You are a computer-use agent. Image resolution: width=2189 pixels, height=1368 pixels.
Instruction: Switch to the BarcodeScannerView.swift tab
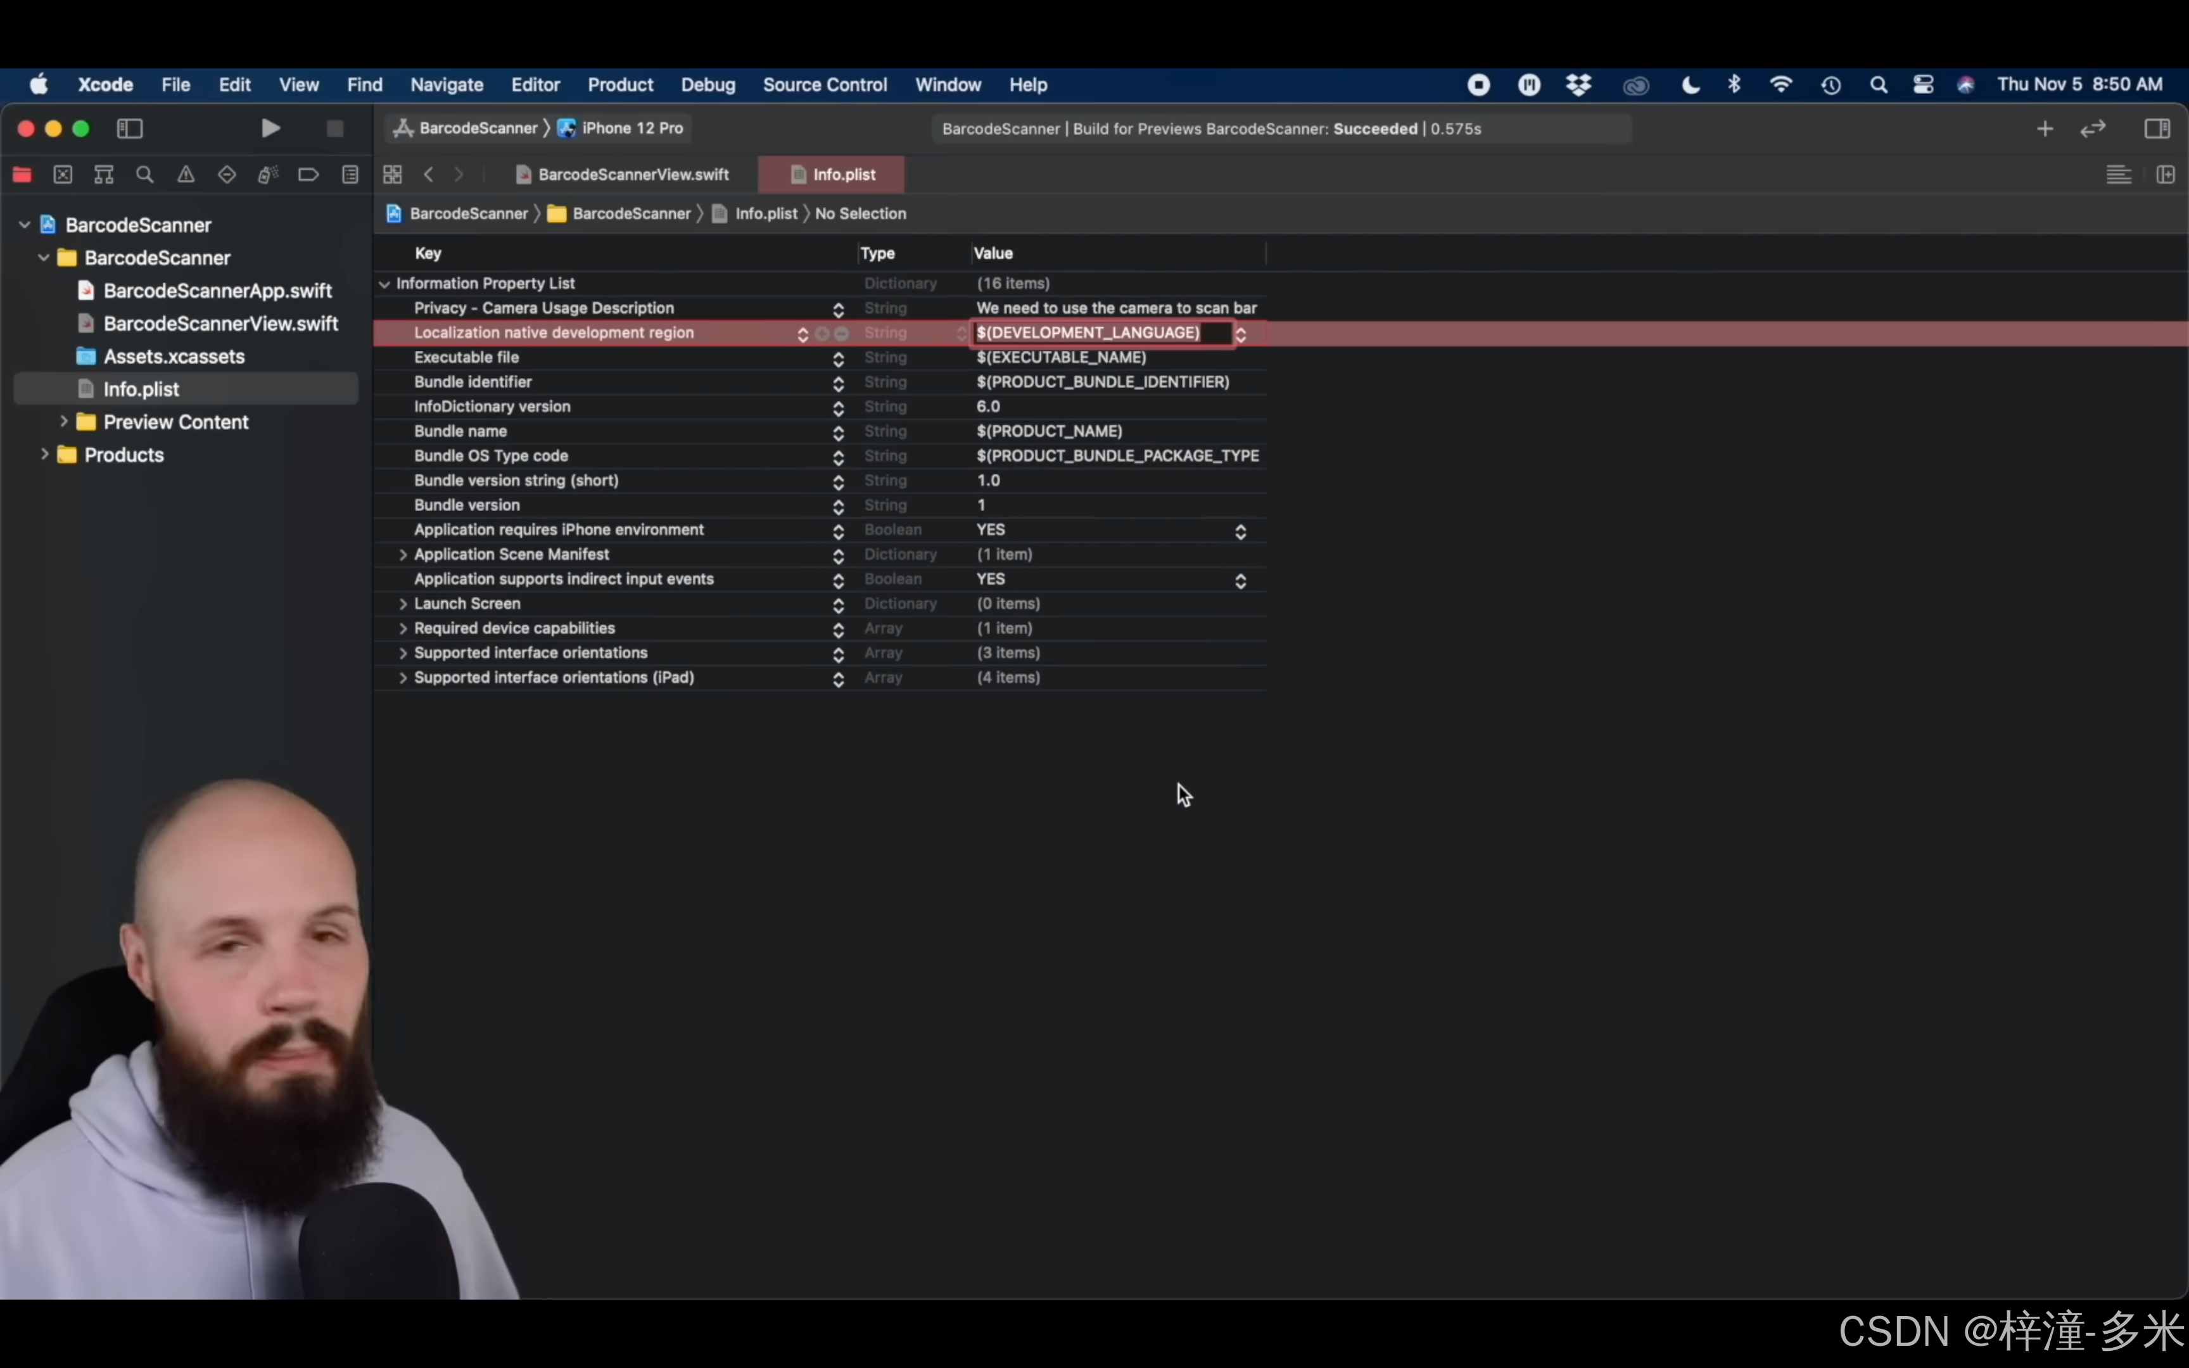623,175
